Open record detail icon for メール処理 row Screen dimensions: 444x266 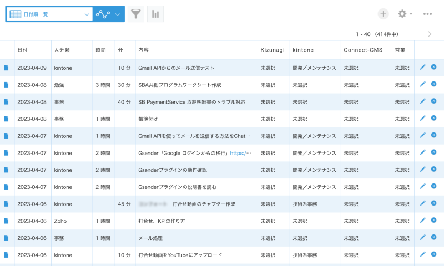click(6, 238)
